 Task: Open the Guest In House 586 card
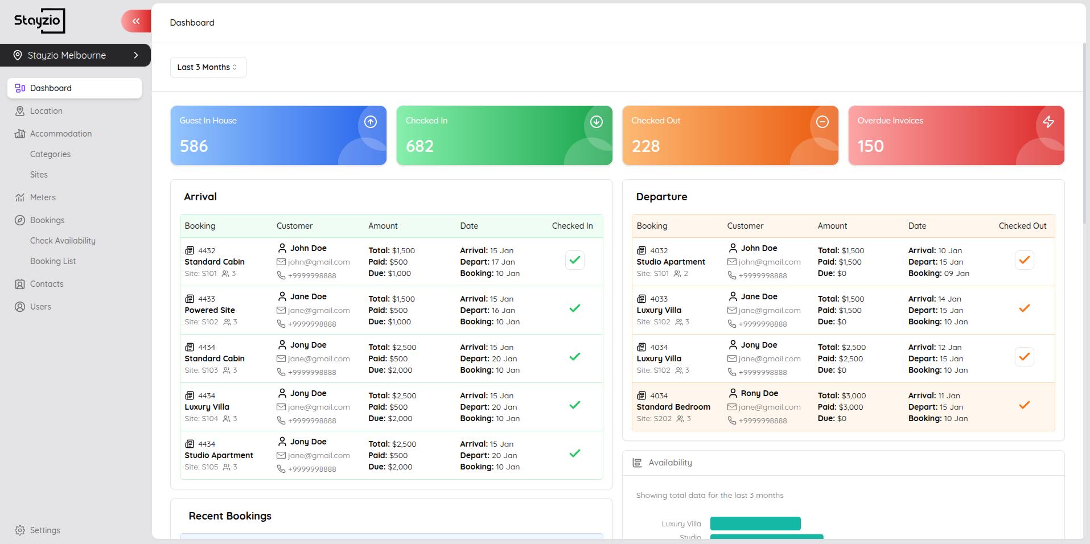click(x=278, y=135)
